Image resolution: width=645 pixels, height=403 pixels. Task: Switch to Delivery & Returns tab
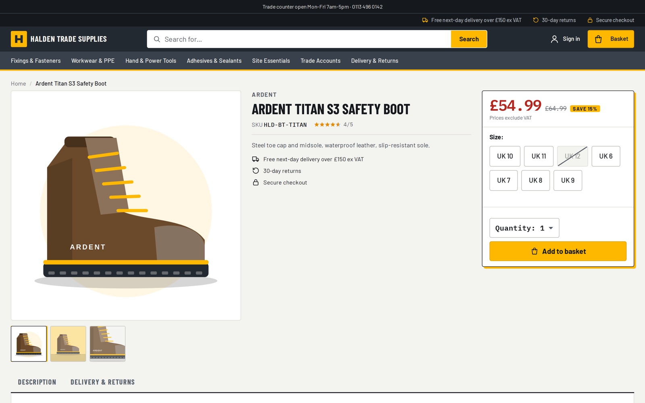102,382
